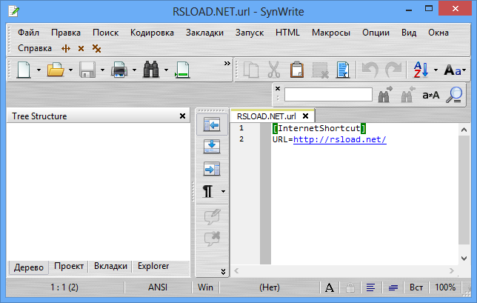Select all text with the document icon
Screen dimensions: 477x303
[x=343, y=70]
